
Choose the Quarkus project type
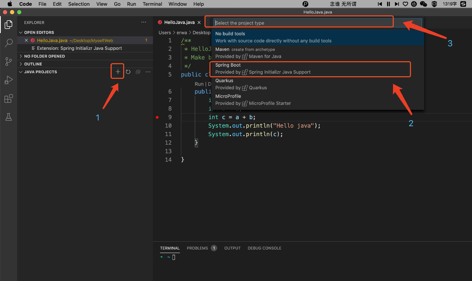click(x=318, y=84)
